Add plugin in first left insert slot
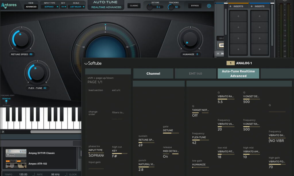This screenshot has height=176, width=294. [238, 16]
